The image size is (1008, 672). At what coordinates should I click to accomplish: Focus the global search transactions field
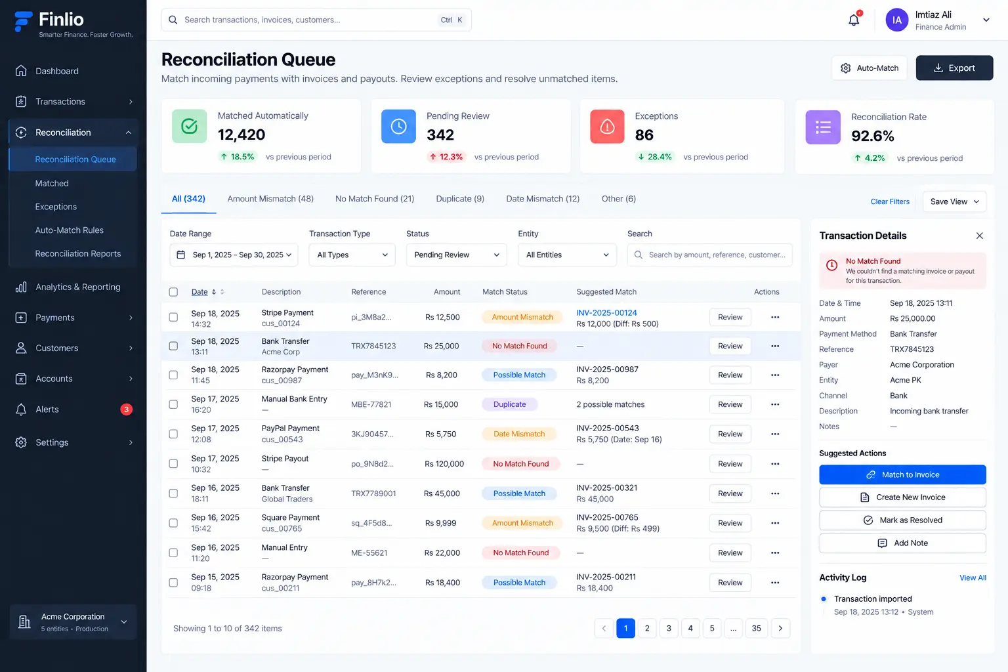pos(316,20)
